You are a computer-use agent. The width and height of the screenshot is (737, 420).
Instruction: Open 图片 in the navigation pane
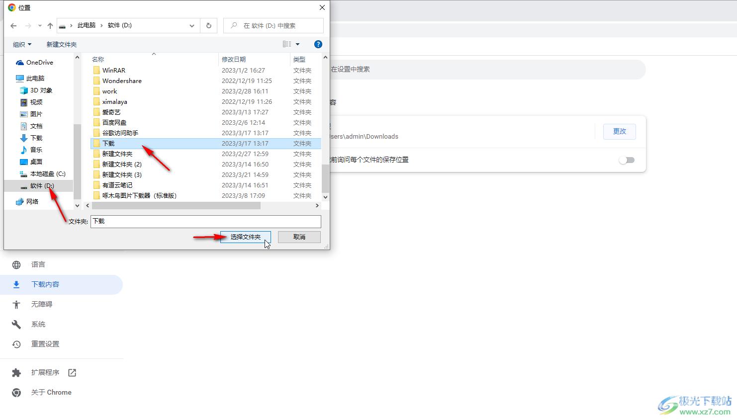click(31, 114)
